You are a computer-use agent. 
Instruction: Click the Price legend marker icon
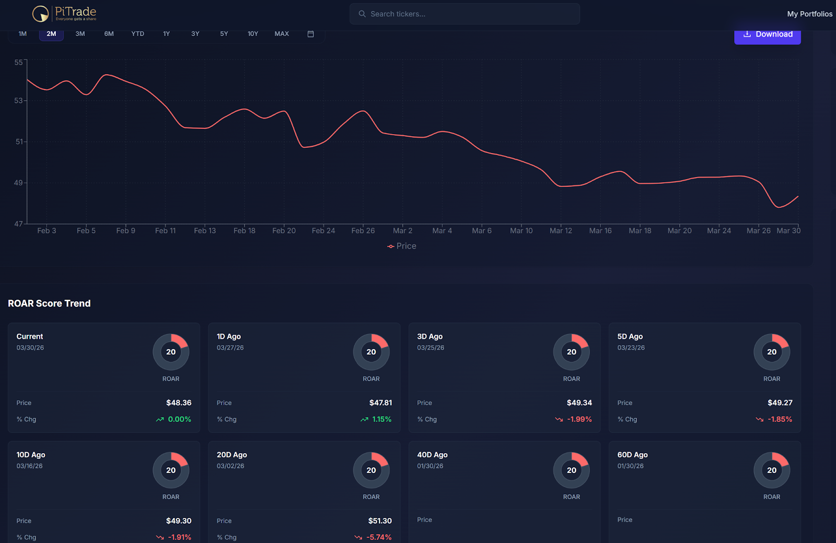point(390,246)
